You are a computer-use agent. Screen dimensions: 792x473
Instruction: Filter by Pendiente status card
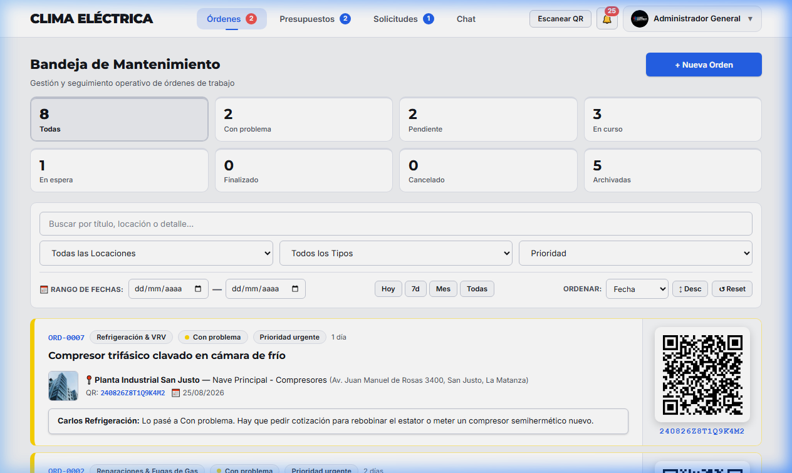coord(488,119)
